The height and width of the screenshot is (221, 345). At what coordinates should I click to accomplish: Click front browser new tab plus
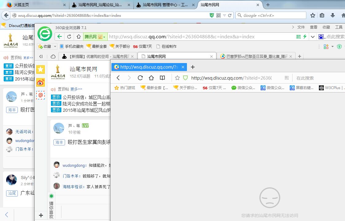(193, 67)
